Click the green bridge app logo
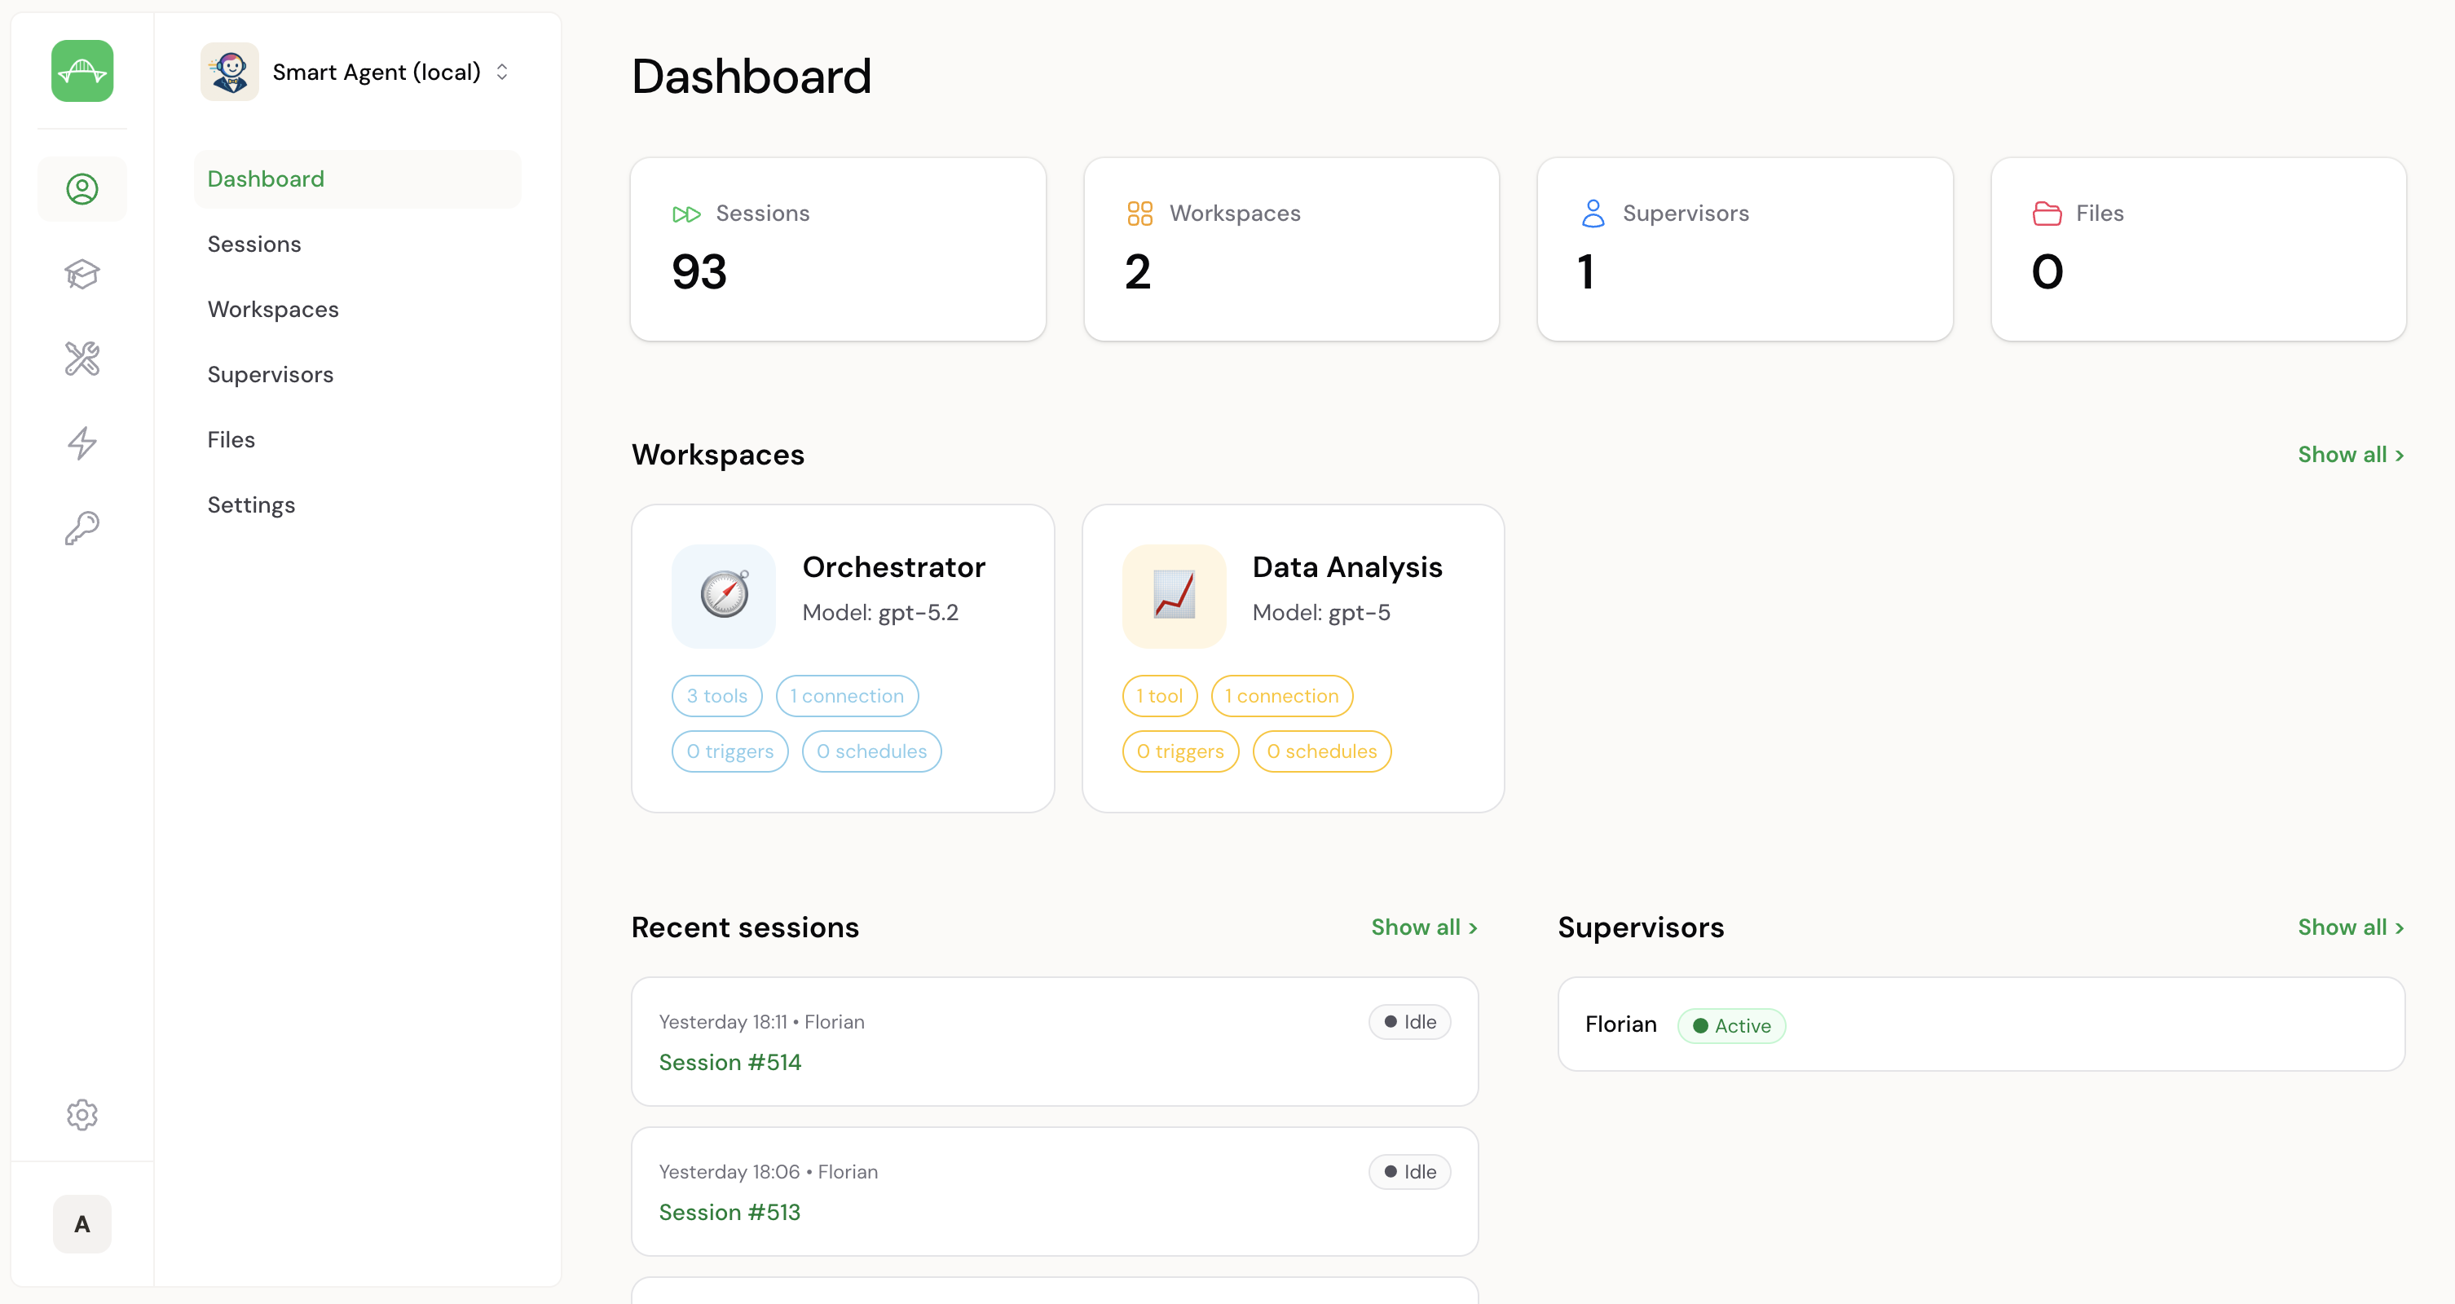 [81, 71]
